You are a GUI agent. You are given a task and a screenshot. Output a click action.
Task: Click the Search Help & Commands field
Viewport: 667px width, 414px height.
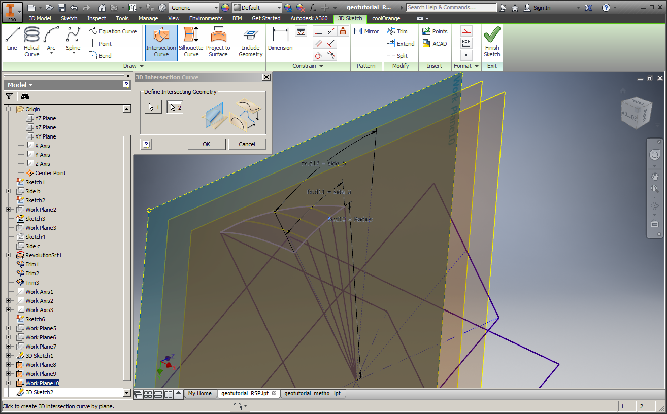click(451, 7)
